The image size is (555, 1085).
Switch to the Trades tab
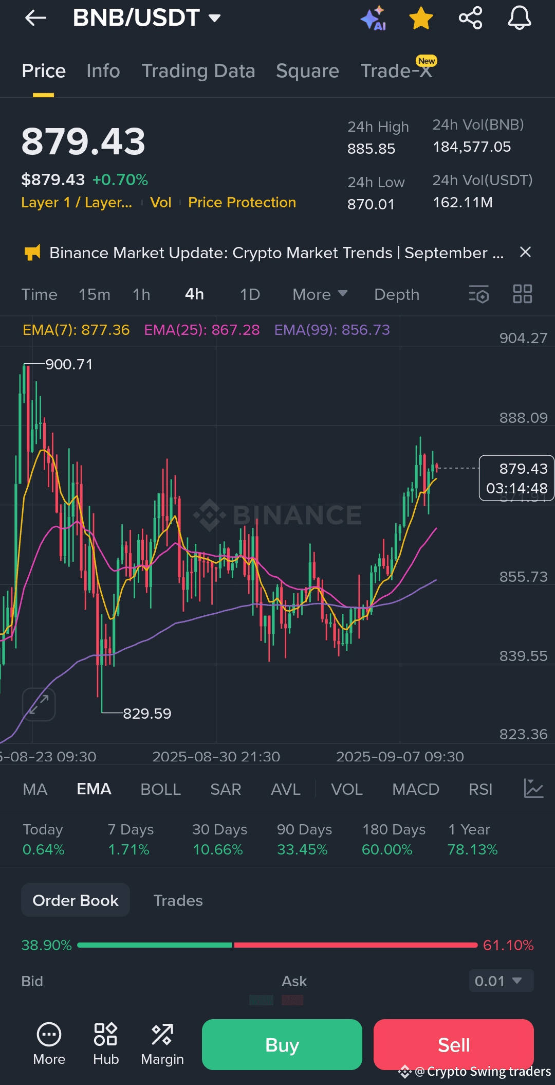178,900
